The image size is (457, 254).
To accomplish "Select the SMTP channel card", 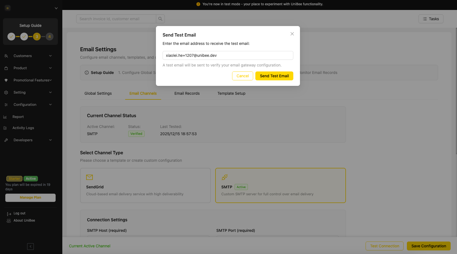I will pos(281,185).
